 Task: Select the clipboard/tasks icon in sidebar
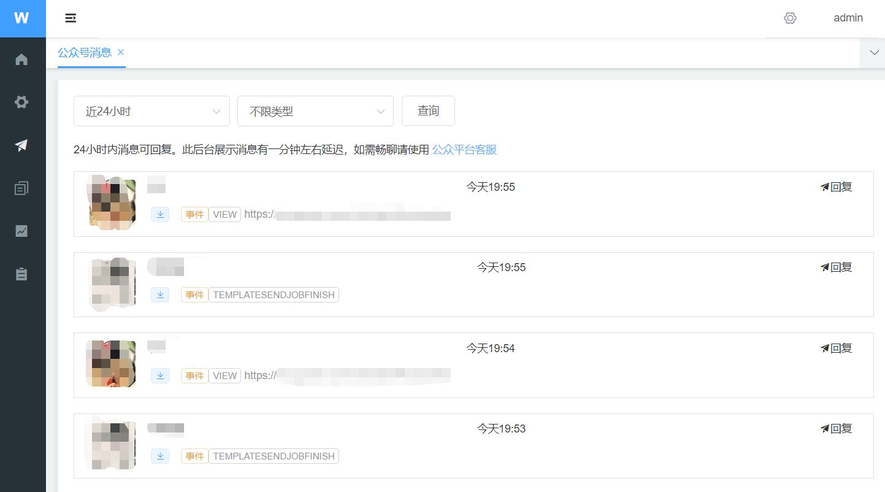coord(22,274)
